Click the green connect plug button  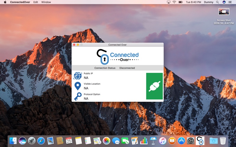coord(154,86)
